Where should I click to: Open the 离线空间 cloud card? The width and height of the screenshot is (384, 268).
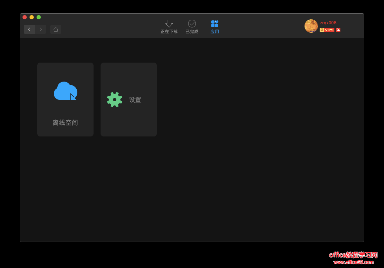65,100
